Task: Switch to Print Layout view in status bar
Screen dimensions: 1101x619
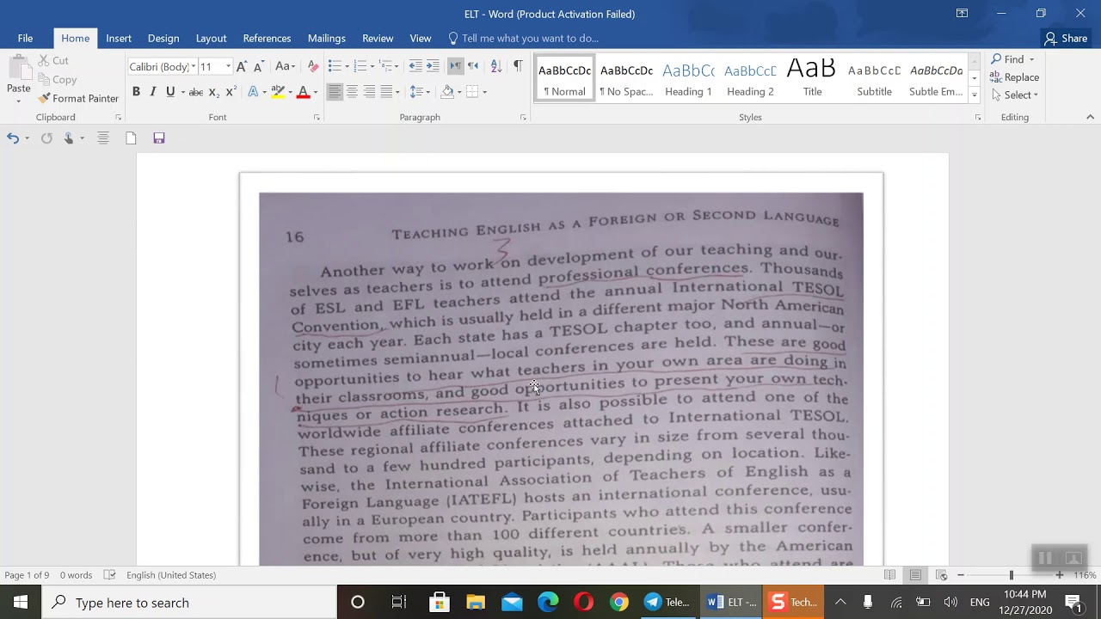Action: [x=915, y=575]
